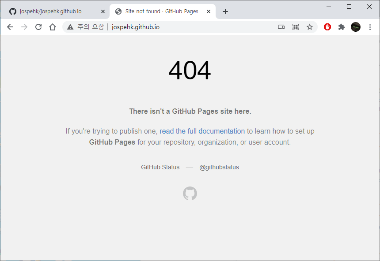Click the GitHub favicon on first tab

pyautogui.click(x=13, y=11)
